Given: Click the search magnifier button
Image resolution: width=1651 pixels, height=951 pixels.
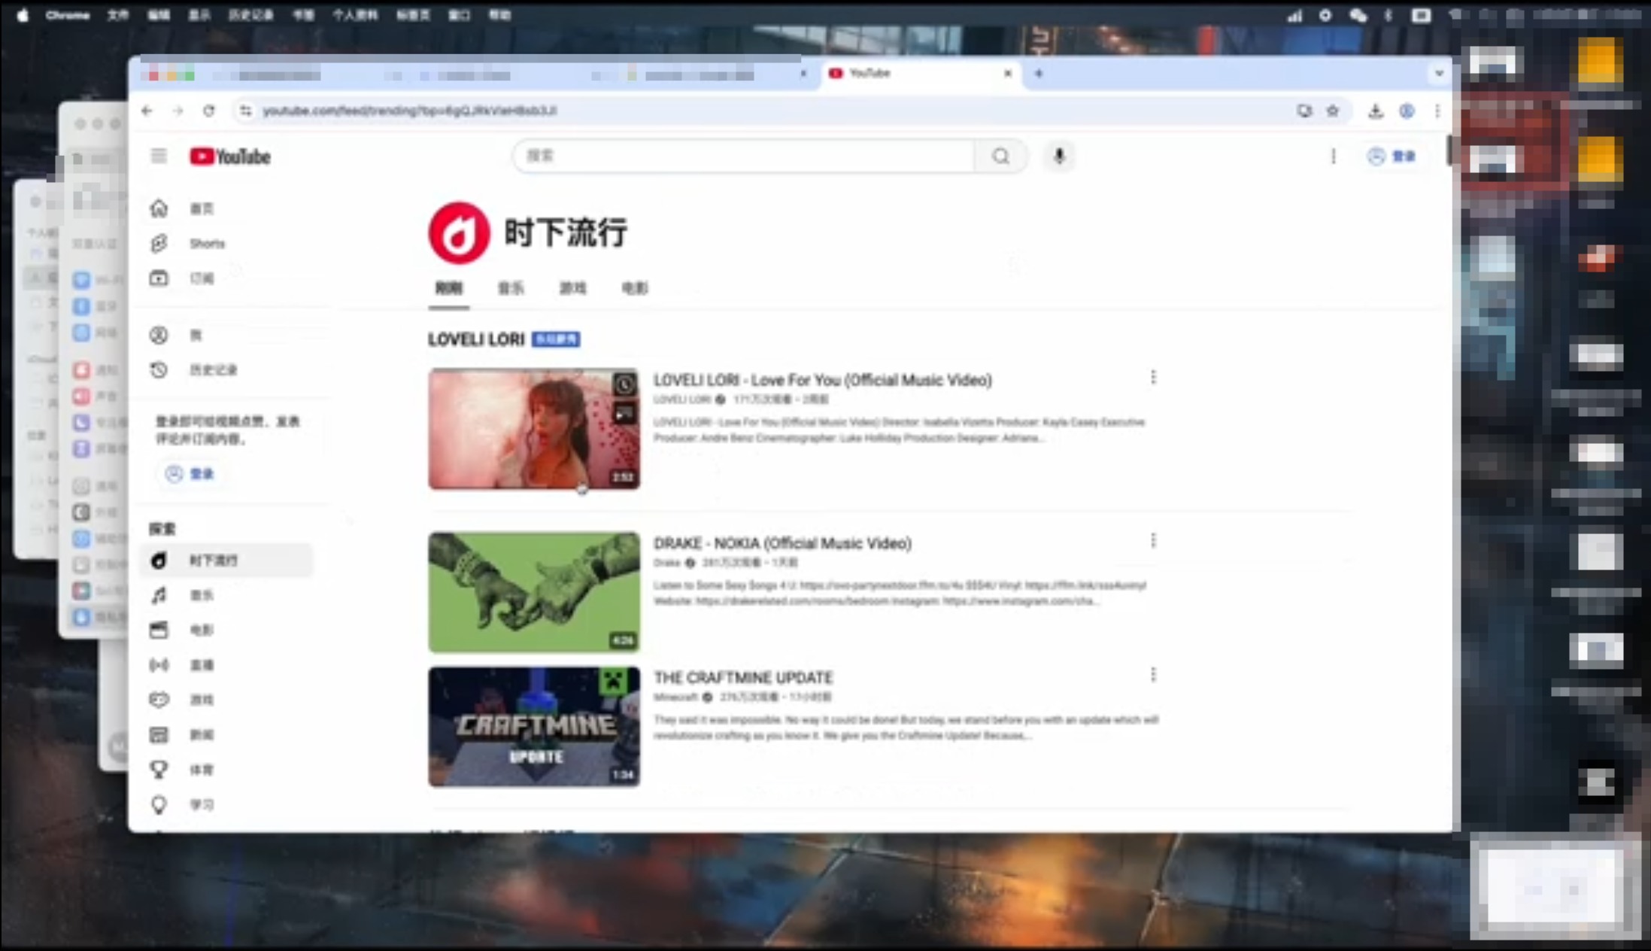Looking at the screenshot, I should 1000,156.
